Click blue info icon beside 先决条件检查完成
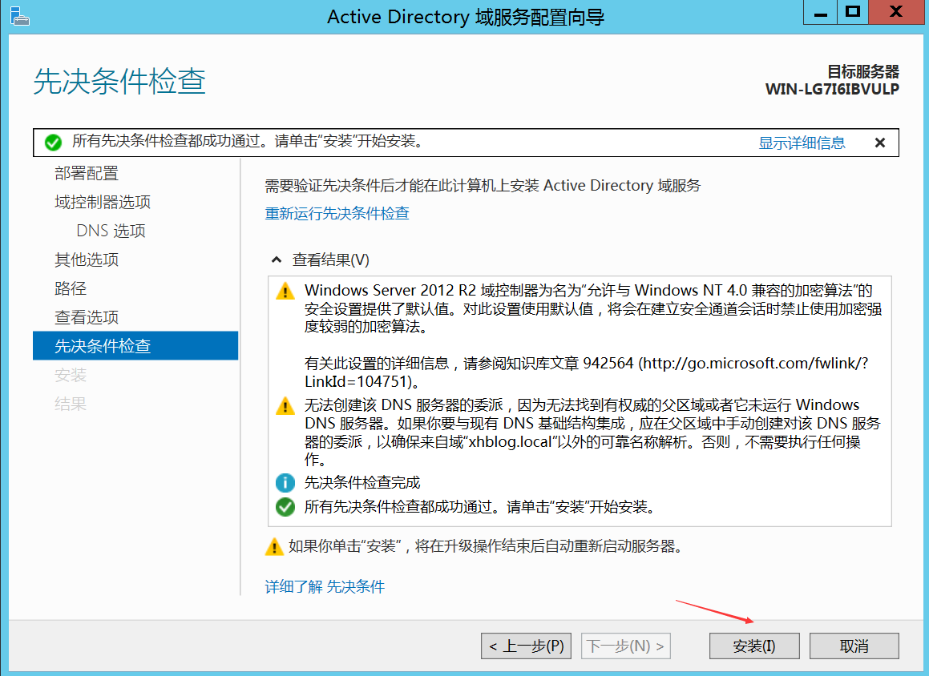929x676 pixels. pyautogui.click(x=285, y=483)
